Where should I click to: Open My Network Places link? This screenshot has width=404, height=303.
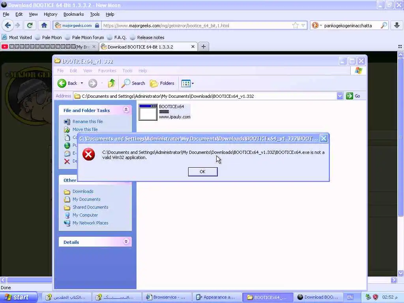90,223
